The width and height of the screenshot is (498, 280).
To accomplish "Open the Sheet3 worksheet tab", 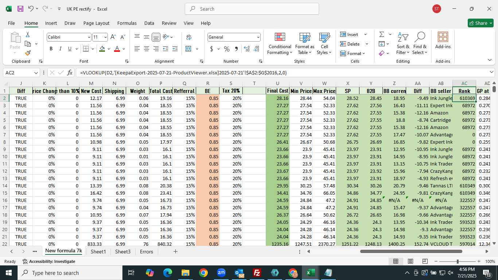I will (x=123, y=252).
